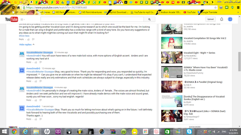The height and width of the screenshot is (135, 241).
Task: Open the Windows Start button
Action: coord(4,132)
